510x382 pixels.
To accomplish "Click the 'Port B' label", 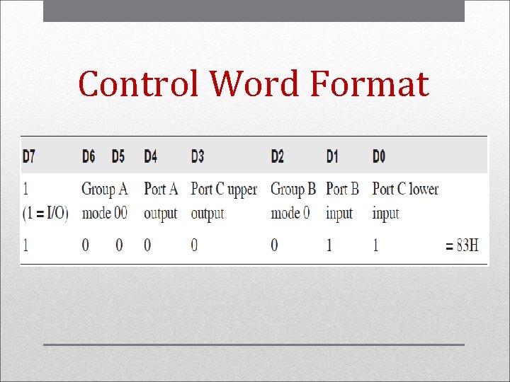I will (343, 189).
